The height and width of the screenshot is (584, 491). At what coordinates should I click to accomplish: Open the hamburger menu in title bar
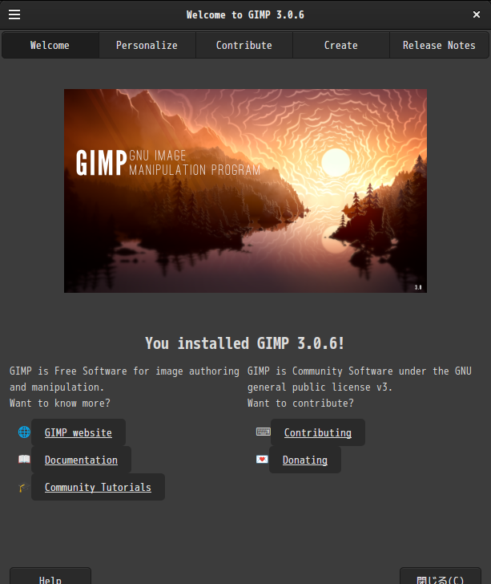(x=14, y=14)
